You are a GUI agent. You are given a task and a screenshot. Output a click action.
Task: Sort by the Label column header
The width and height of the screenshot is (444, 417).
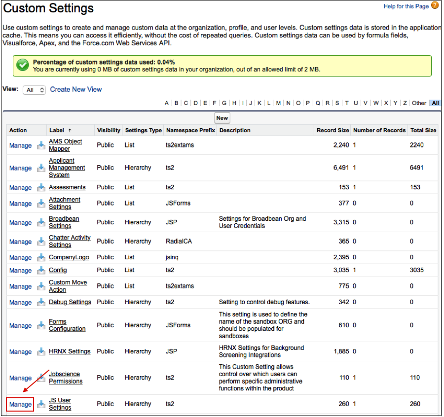pyautogui.click(x=57, y=131)
